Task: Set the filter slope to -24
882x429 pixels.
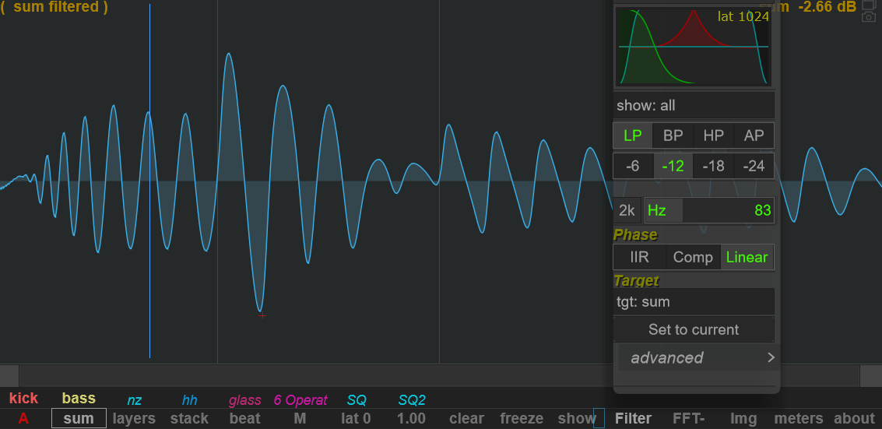Action: click(x=754, y=166)
